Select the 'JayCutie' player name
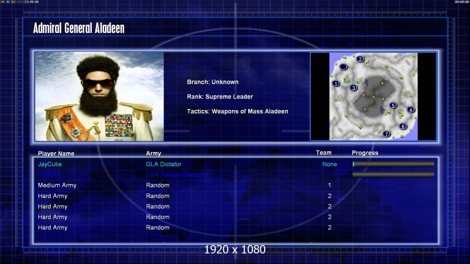Screen dimensions: 470x264 click(x=50, y=164)
